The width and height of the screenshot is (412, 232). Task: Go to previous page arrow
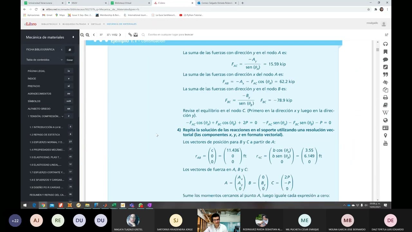(94, 35)
